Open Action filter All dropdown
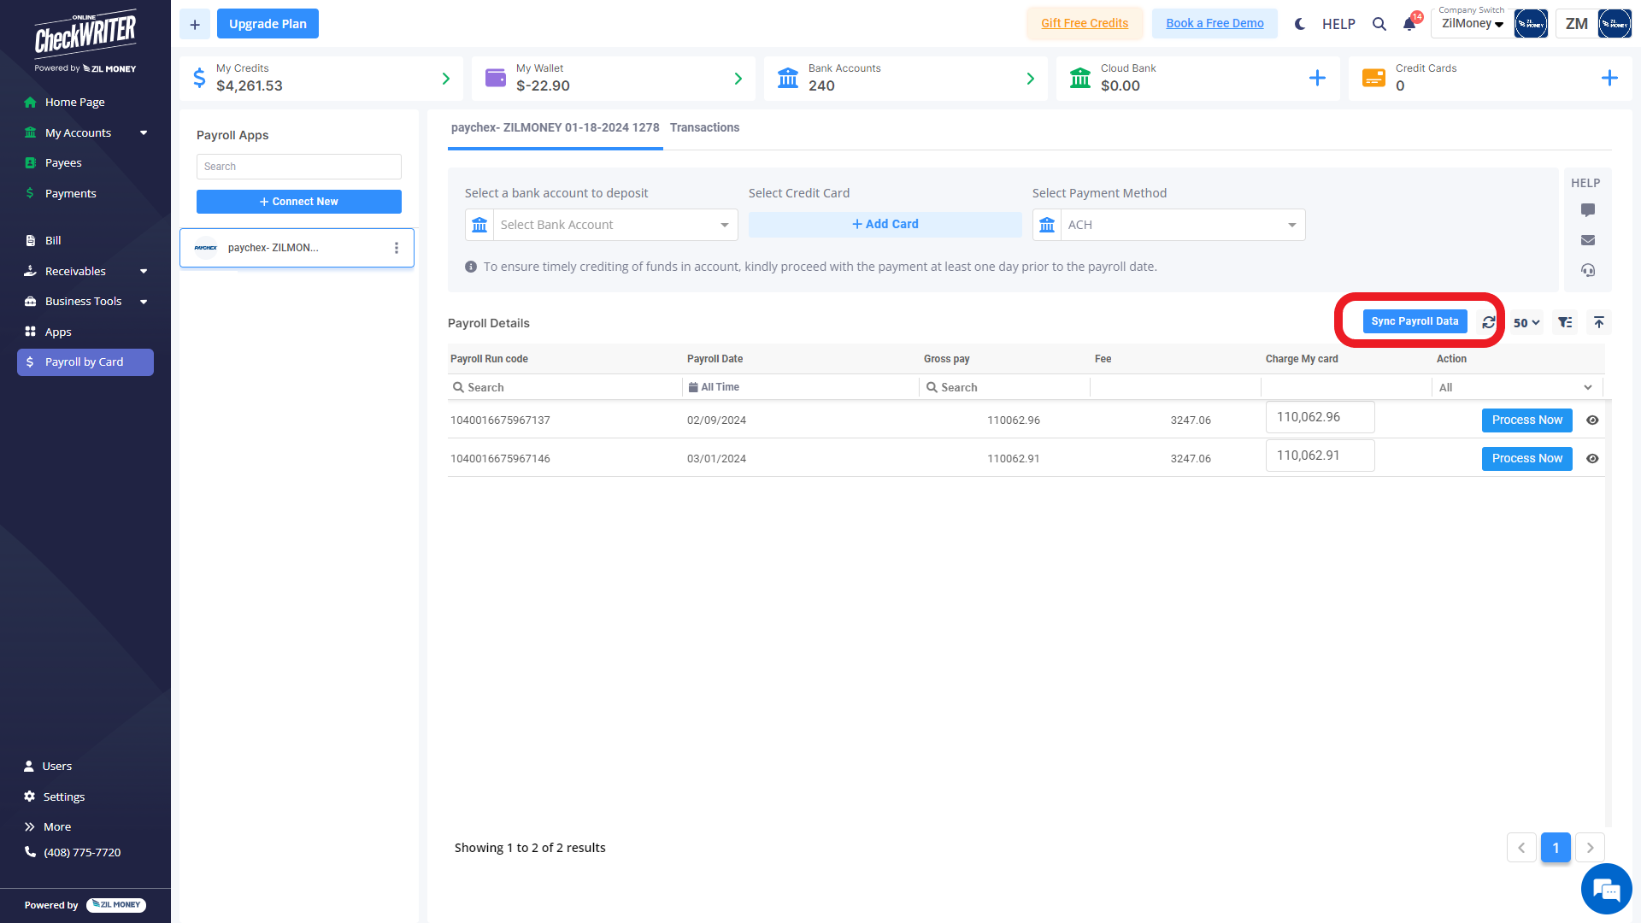 point(1516,388)
